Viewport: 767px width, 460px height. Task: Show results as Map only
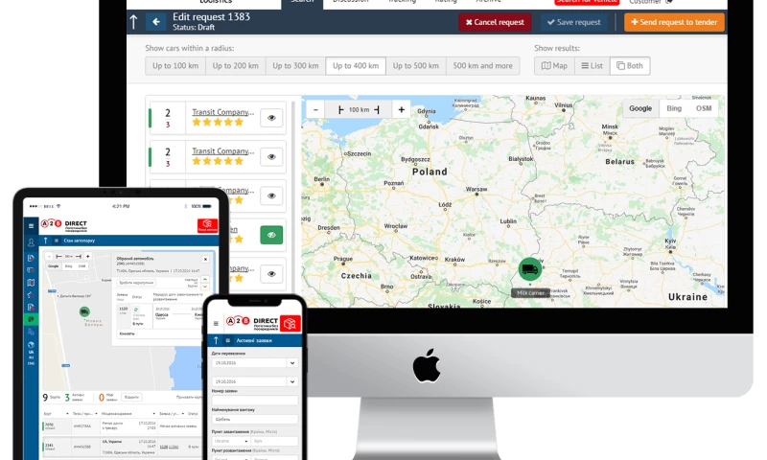(554, 66)
